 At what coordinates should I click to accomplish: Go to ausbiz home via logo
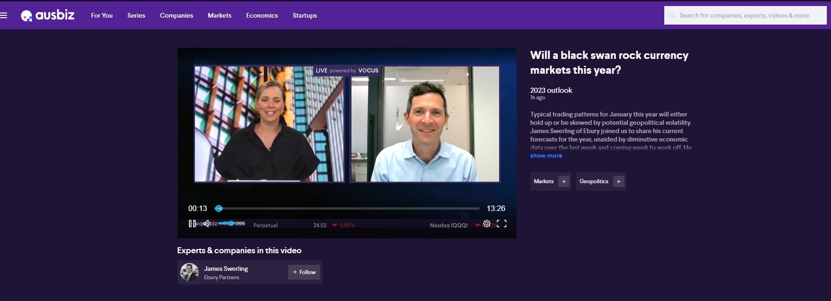pyautogui.click(x=47, y=15)
